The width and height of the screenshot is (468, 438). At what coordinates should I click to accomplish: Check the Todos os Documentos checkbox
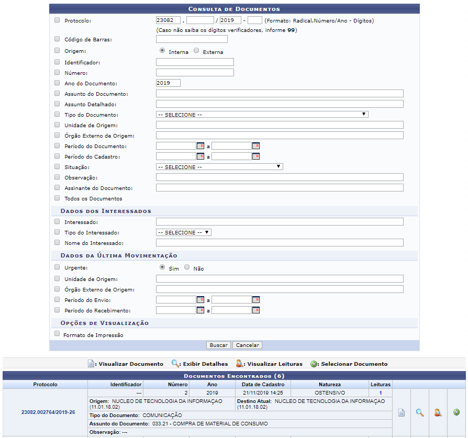coord(57,198)
